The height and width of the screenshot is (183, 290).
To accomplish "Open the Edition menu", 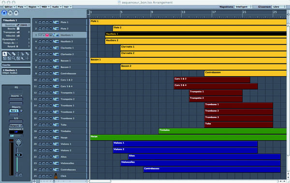I will click(10, 7).
